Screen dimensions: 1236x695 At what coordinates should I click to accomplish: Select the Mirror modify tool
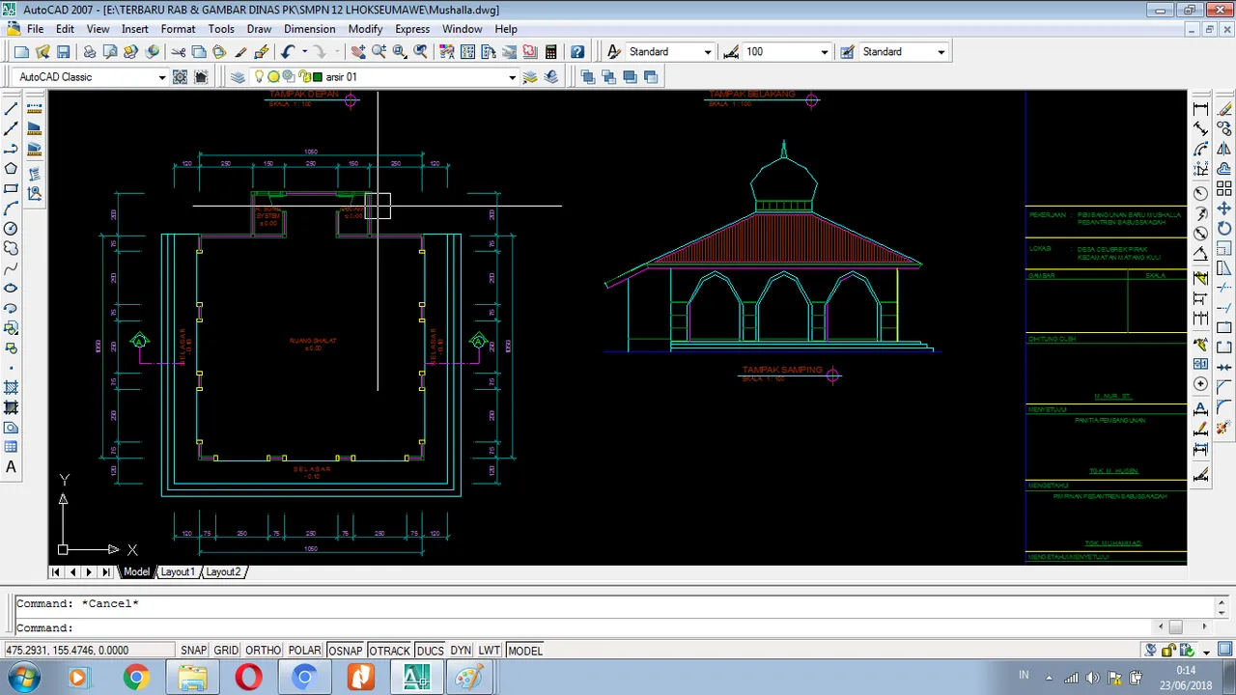point(1224,149)
